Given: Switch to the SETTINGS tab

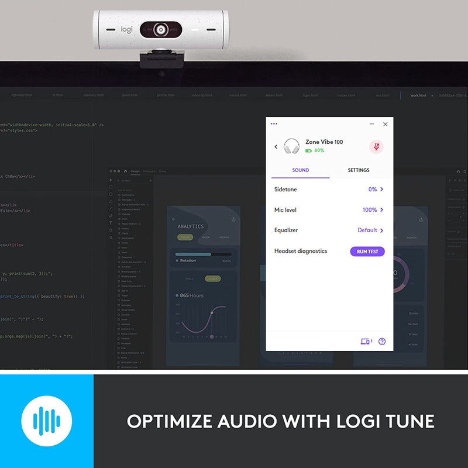Looking at the screenshot, I should [359, 170].
